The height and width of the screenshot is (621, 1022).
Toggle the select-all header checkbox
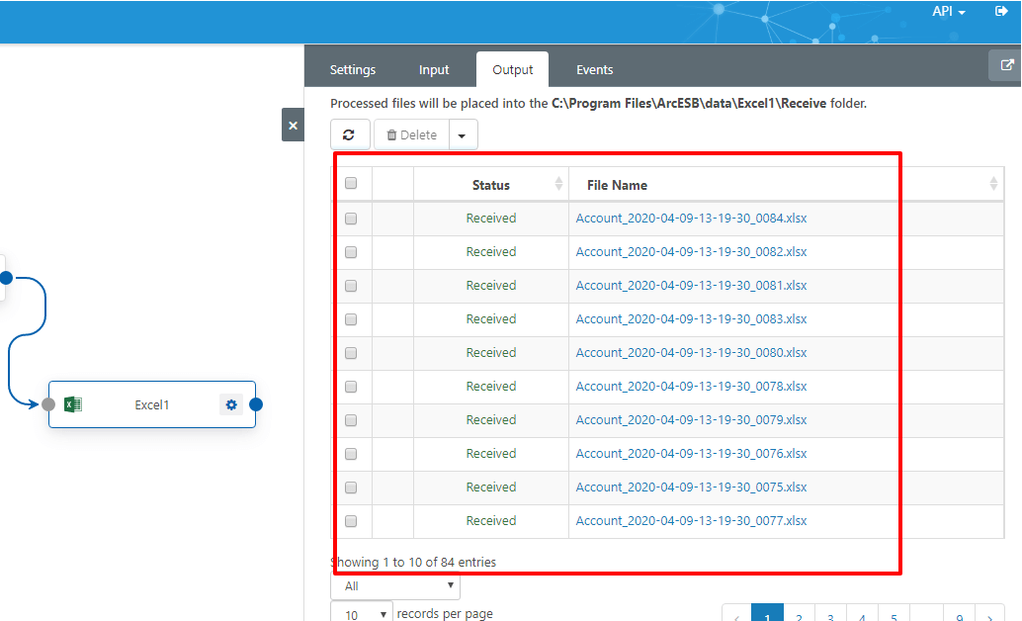[351, 183]
